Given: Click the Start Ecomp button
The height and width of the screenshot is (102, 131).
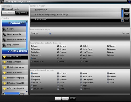Looking at the screenshot, I should click(x=8, y=13).
